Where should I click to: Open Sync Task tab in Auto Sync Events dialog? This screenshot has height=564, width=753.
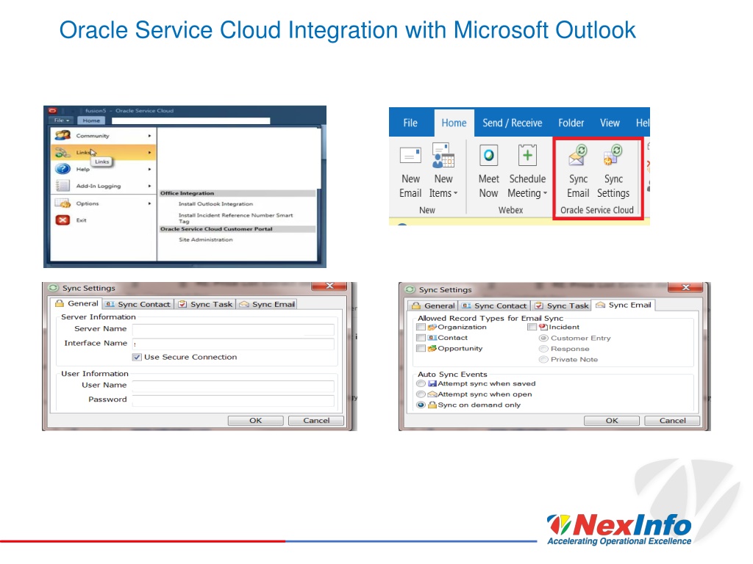561,305
